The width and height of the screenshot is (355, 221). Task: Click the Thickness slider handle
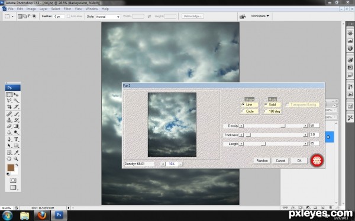(248, 135)
